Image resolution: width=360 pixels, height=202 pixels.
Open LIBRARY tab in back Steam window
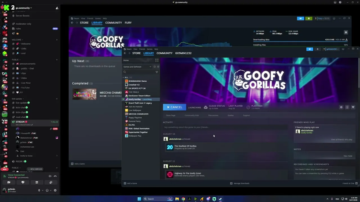97,23
